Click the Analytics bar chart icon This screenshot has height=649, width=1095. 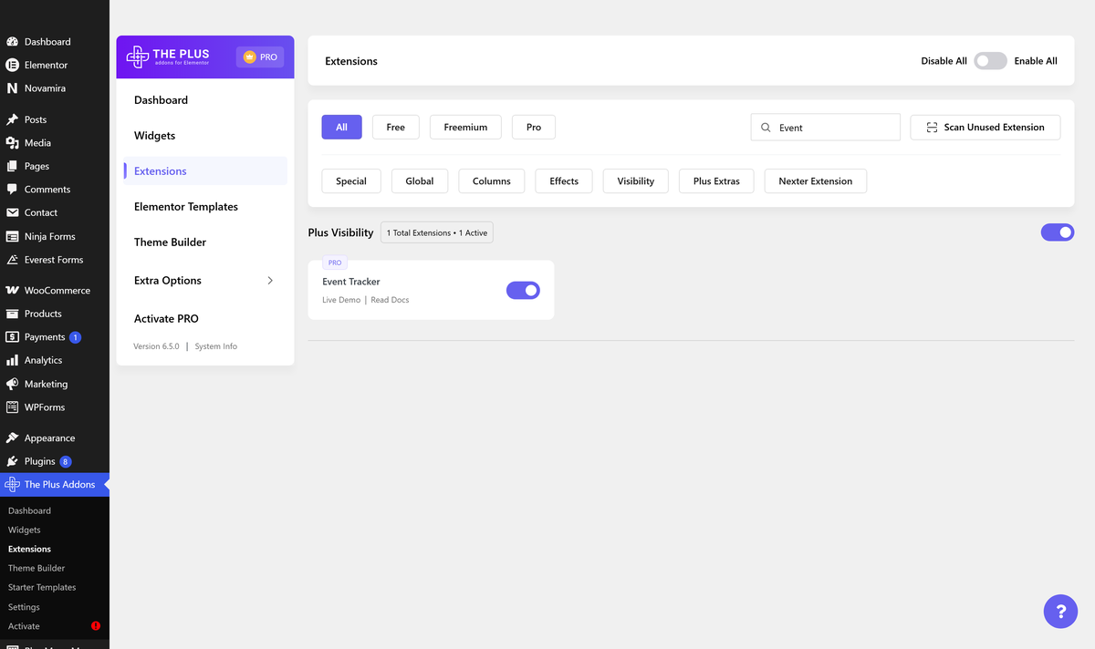click(x=13, y=360)
